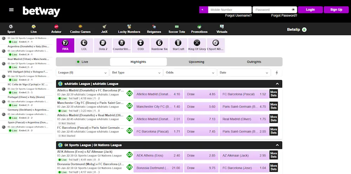Image resolution: width=351 pixels, height=174 pixels.
Task: Open More Bets for FC Barcelona v Paris Saint Germain
Action: pyautogui.click(x=273, y=131)
